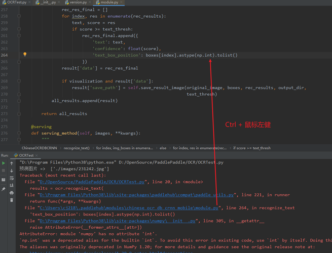Jump to next stack frame with down arrow
The width and height of the screenshot is (332, 253).
tap(12, 171)
